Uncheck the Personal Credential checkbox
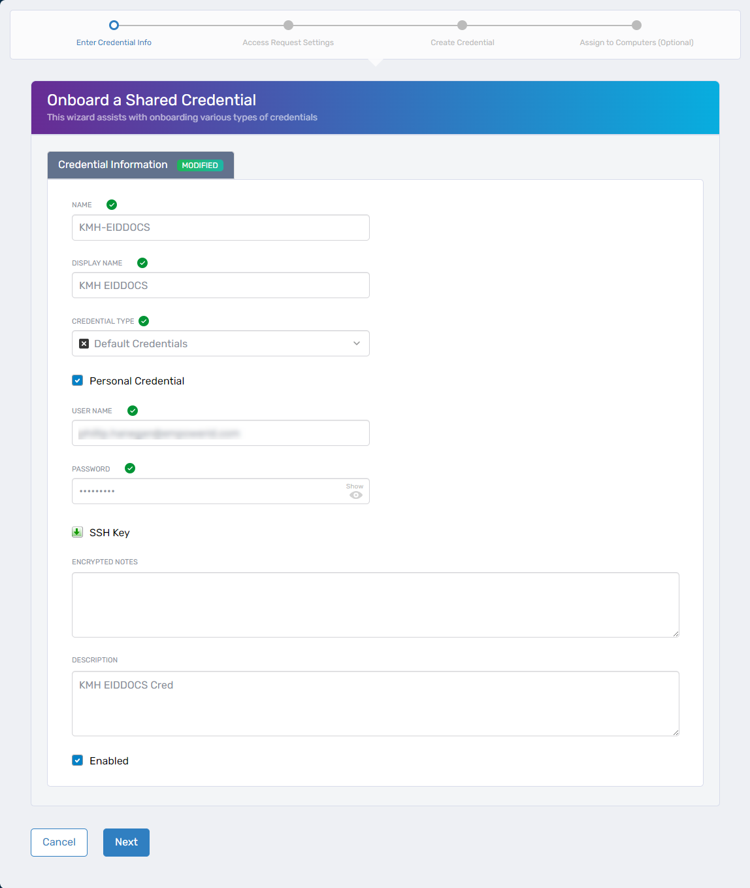The height and width of the screenshot is (888, 750). 77,380
